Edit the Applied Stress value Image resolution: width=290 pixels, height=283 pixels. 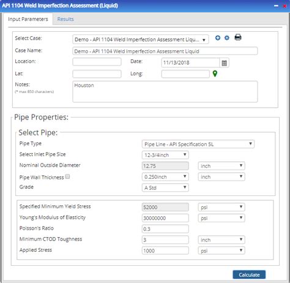tap(165, 251)
